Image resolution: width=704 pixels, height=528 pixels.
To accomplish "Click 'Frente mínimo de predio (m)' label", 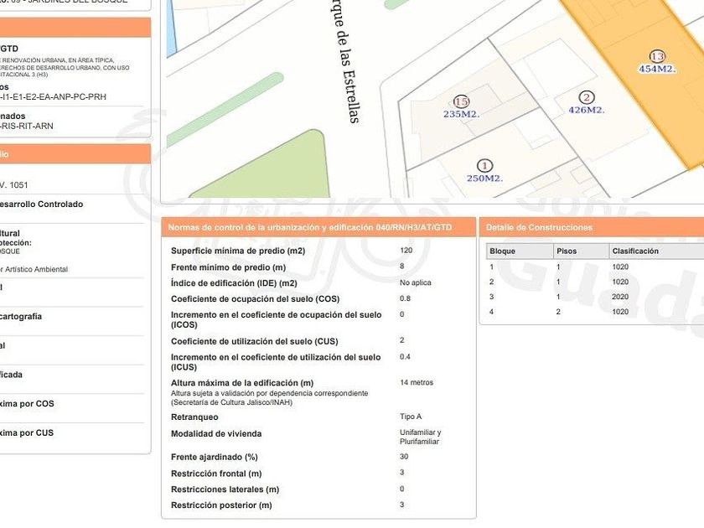I will coord(228,267).
